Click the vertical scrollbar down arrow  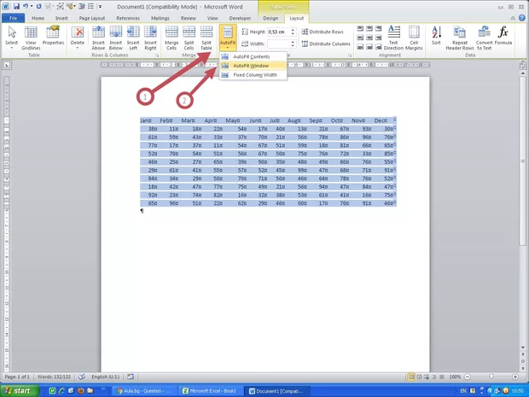click(522, 347)
